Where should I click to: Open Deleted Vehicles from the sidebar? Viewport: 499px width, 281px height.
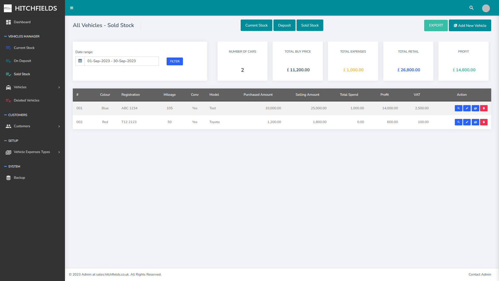click(x=27, y=100)
